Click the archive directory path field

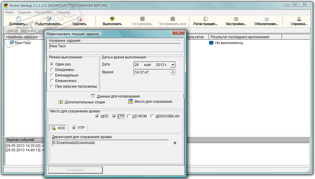click(110, 143)
